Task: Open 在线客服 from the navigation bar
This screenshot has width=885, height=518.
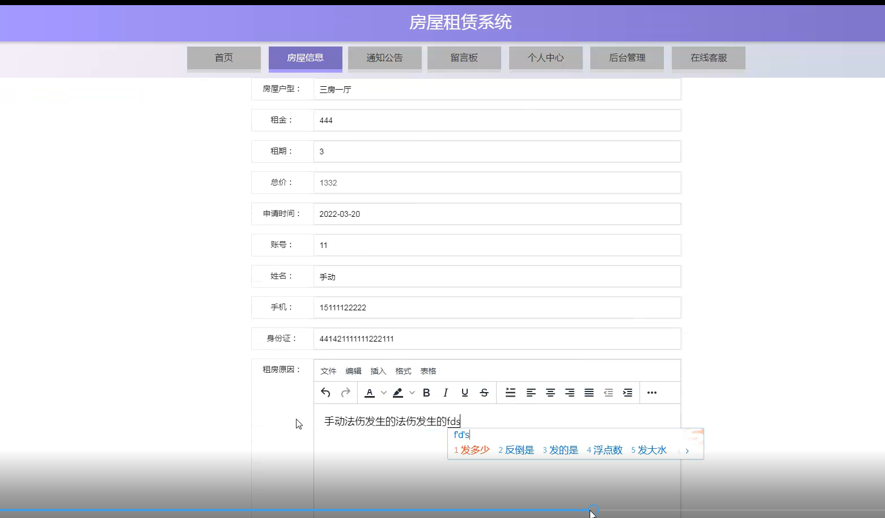Action: (708, 57)
